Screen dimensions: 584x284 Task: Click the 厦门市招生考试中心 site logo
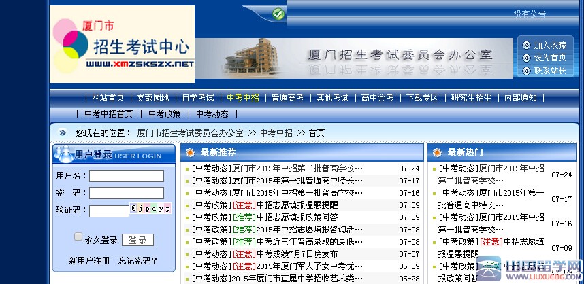123,44
